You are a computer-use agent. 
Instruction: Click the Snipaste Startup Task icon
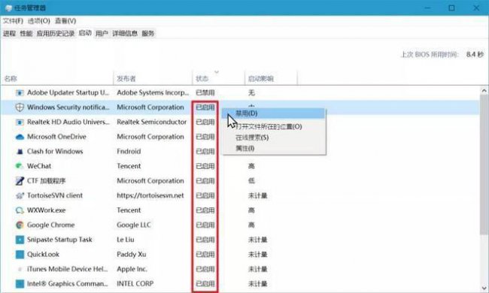point(20,240)
